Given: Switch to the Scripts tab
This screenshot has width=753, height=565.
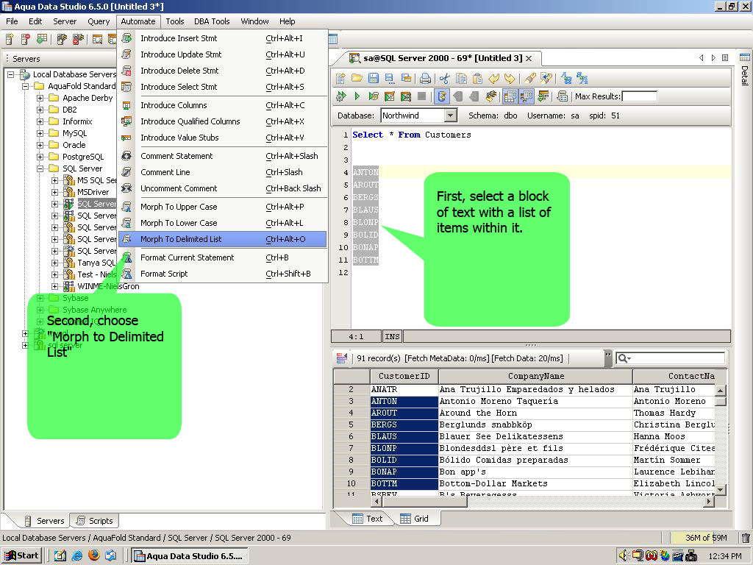Looking at the screenshot, I should coord(95,521).
